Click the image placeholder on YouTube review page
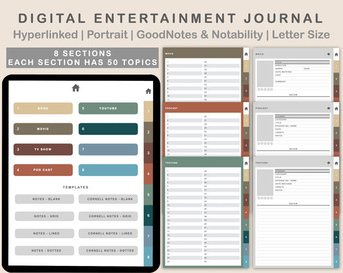Screen dimensions: 343x273 point(265,182)
